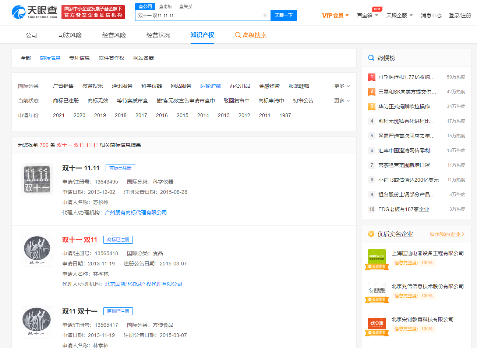The width and height of the screenshot is (477, 348).
Task: Clear the search box with the X icon
Action: [x=265, y=15]
